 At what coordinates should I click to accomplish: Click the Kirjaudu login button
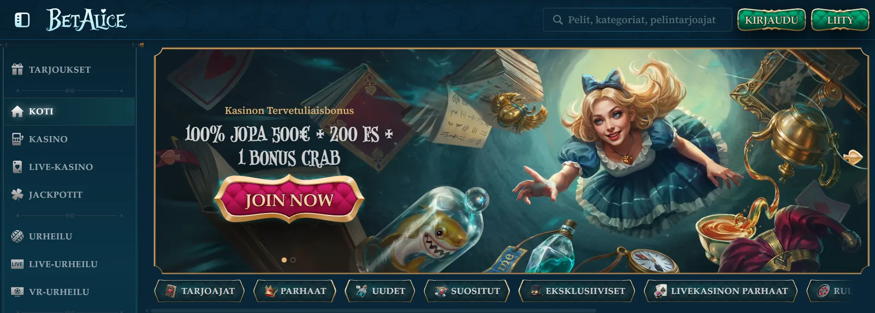(x=772, y=20)
